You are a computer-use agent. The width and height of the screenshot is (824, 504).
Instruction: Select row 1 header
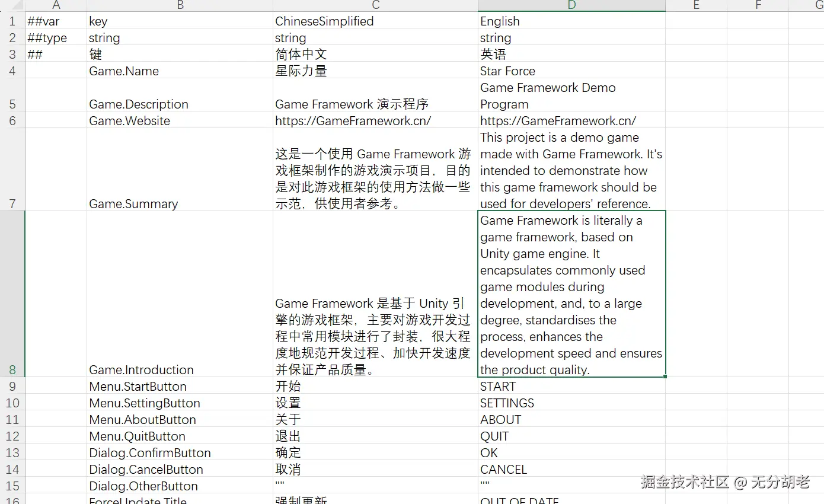click(x=12, y=21)
